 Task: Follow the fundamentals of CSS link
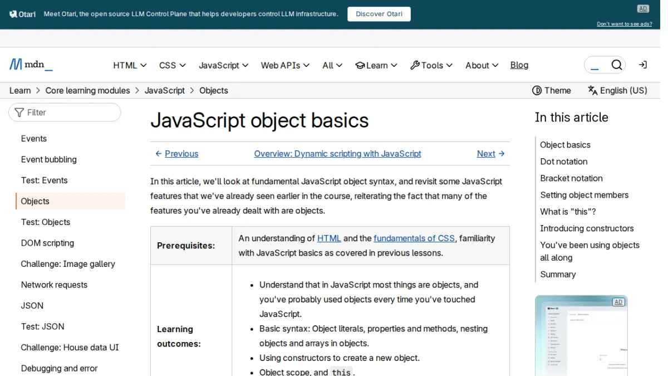point(414,238)
